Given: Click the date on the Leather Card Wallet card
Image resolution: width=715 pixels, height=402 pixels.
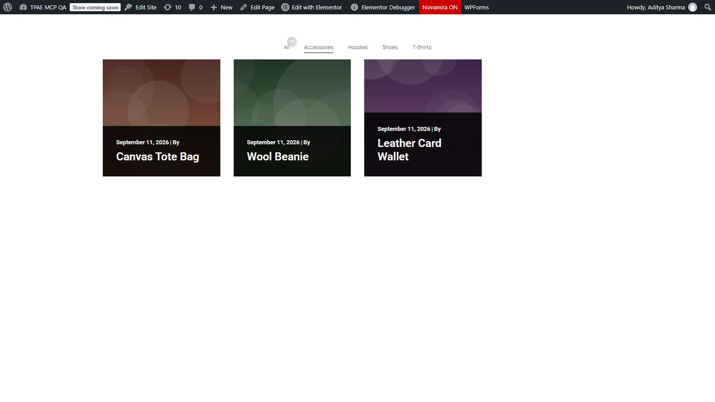Looking at the screenshot, I should pyautogui.click(x=404, y=129).
